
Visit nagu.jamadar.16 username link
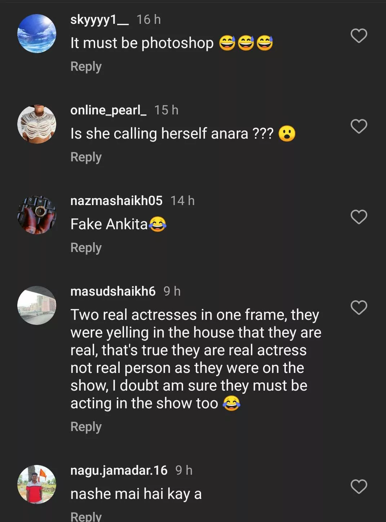119,470
